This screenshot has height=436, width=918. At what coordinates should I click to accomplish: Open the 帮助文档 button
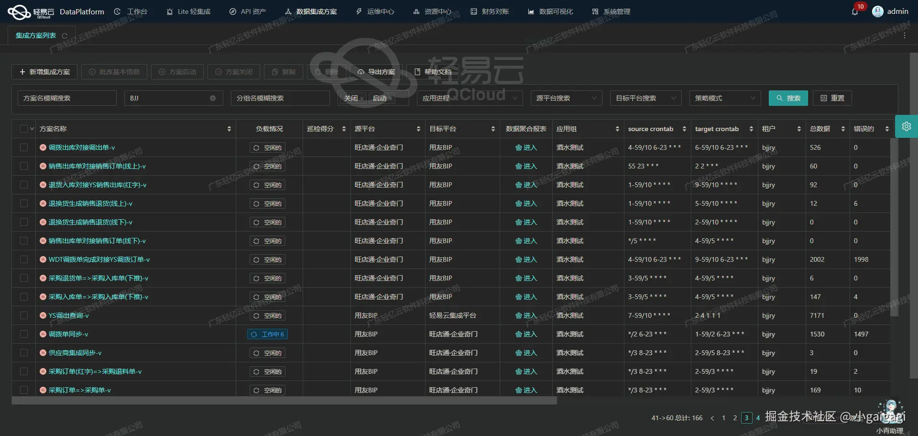(433, 72)
